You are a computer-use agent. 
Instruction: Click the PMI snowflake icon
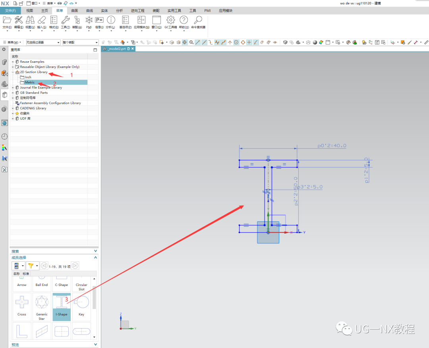pyautogui.click(x=89, y=20)
